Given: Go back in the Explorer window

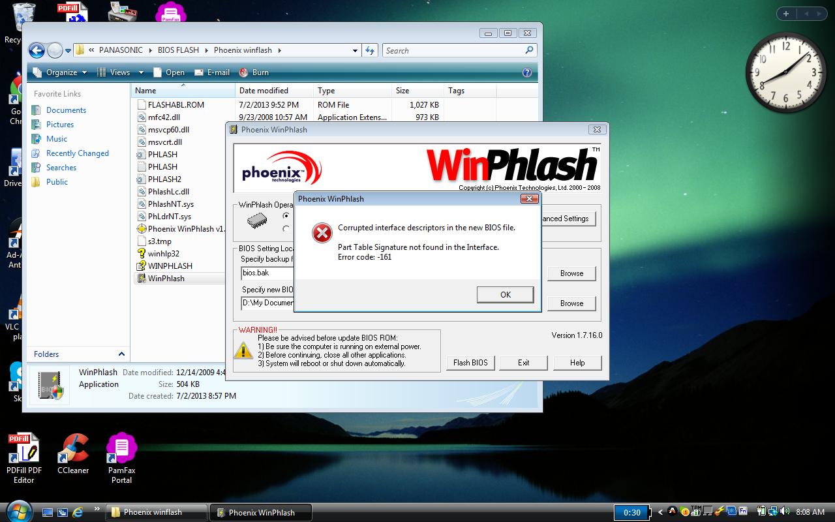Looking at the screenshot, I should click(x=37, y=50).
